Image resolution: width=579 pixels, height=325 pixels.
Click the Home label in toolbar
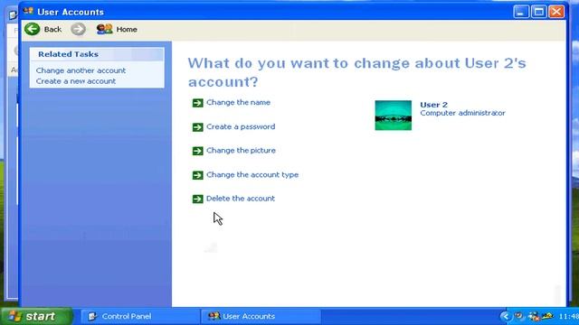[x=127, y=30]
